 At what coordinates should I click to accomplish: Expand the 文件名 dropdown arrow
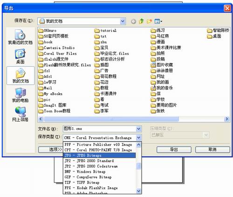138,129
